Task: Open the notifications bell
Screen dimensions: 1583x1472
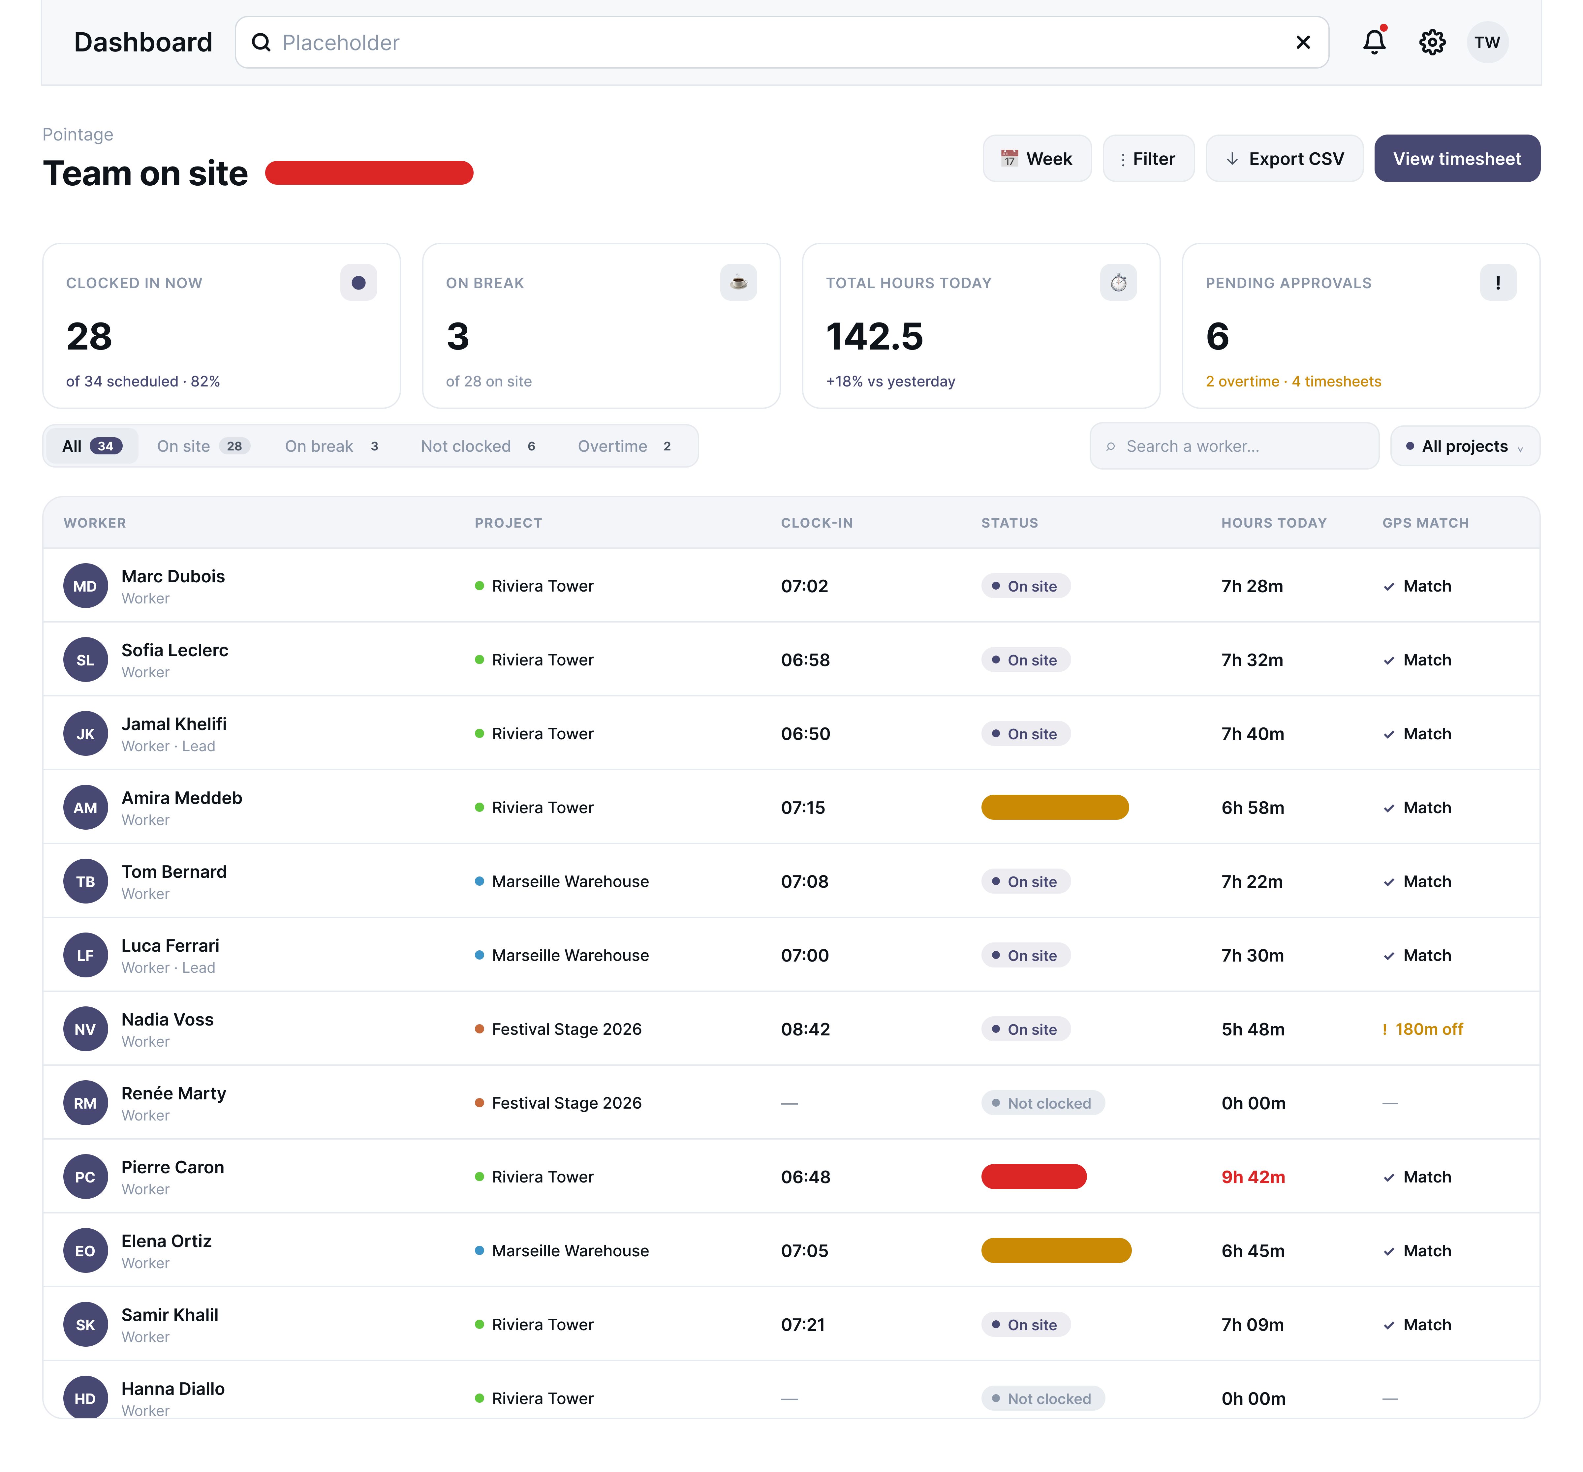Action: [x=1374, y=42]
